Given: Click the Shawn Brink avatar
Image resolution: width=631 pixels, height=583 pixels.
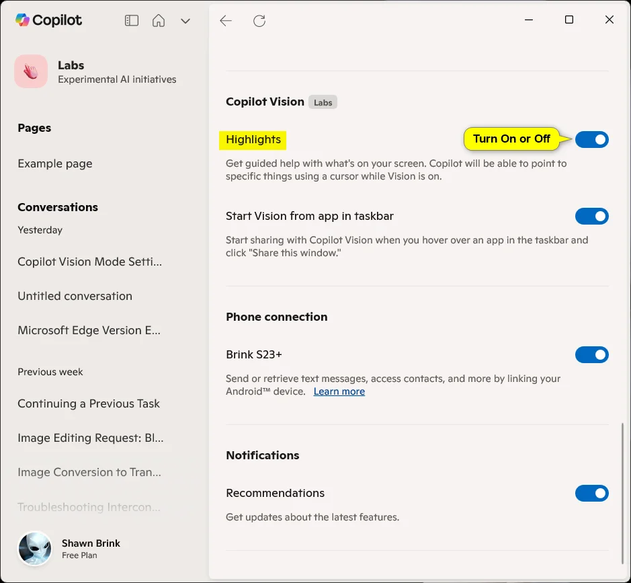Looking at the screenshot, I should click(x=35, y=549).
